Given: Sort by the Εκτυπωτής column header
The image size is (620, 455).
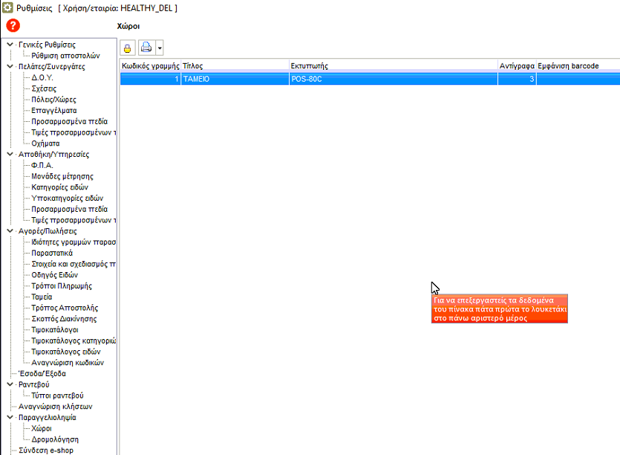Looking at the screenshot, I should 393,65.
